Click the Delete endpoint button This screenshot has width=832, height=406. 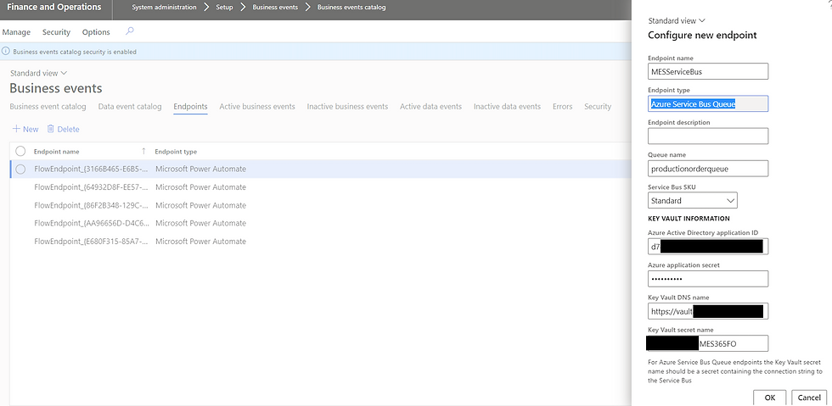pos(63,129)
